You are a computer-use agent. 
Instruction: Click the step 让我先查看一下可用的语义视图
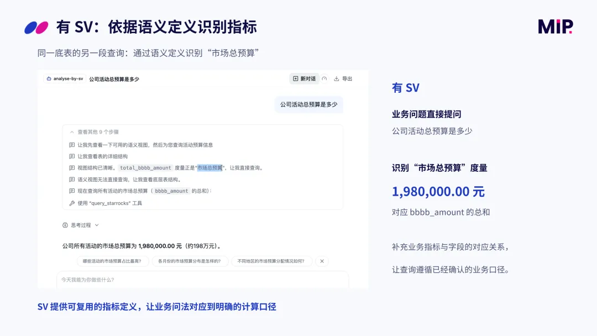[x=145, y=145]
